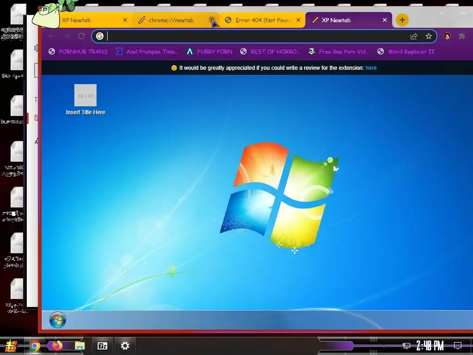
Task: Launch Chrome from the taskbar
Action: coord(34,346)
